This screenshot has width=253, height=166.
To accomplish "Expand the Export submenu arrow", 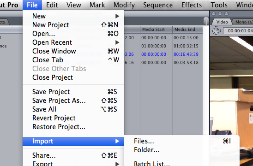I will (x=117, y=164).
